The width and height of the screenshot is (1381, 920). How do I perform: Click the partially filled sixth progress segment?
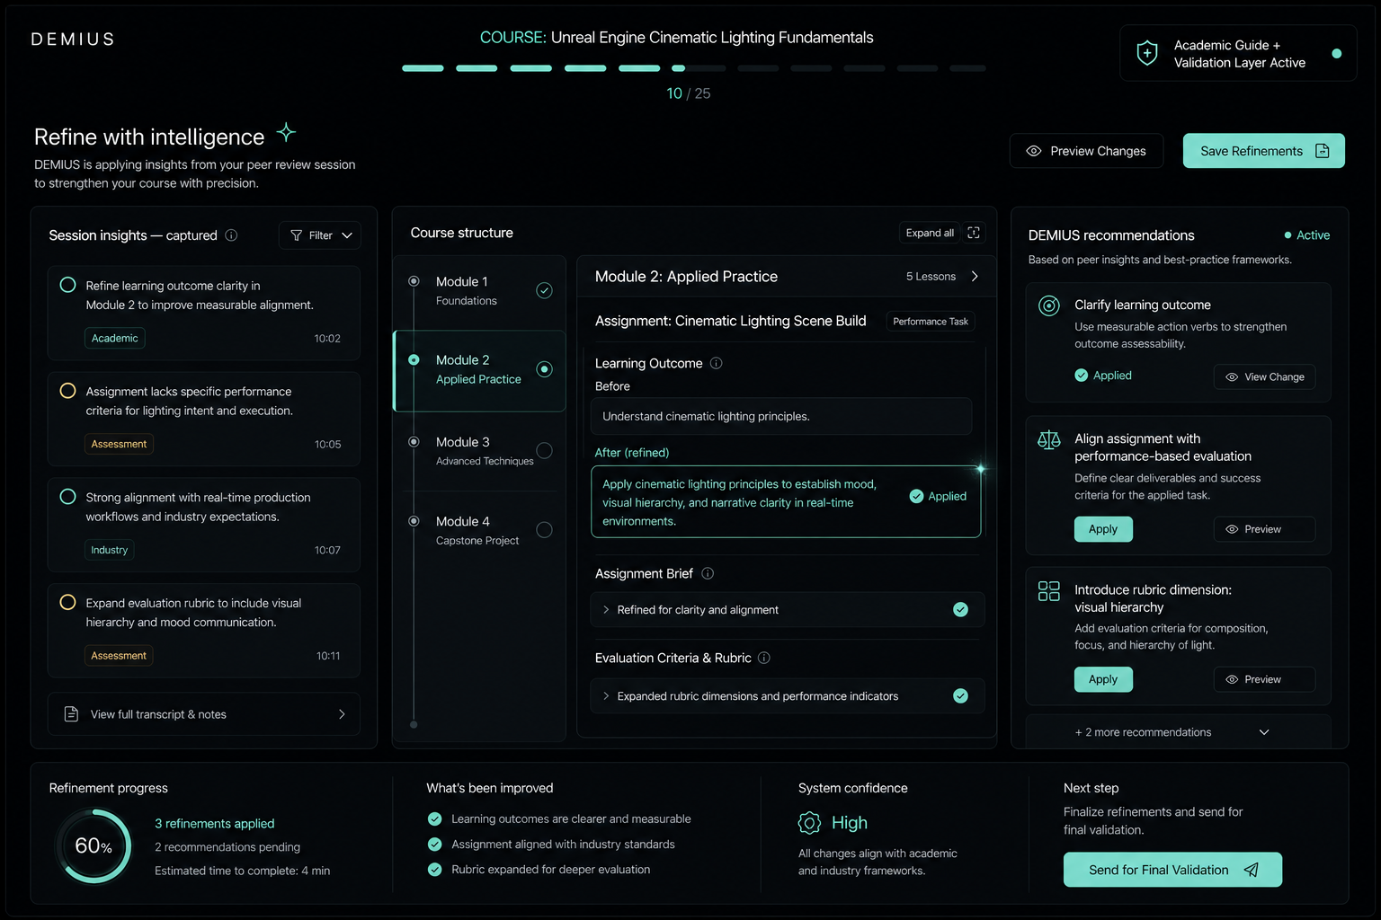[x=699, y=68]
